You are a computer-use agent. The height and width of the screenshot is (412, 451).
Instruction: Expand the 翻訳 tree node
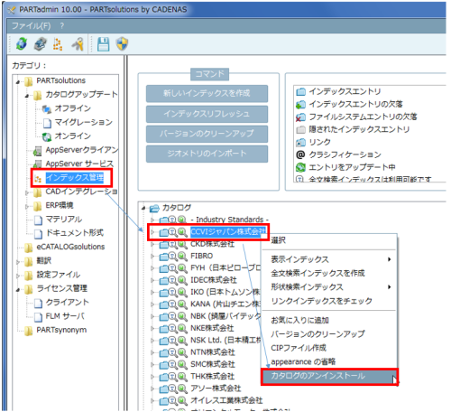coord(18,262)
